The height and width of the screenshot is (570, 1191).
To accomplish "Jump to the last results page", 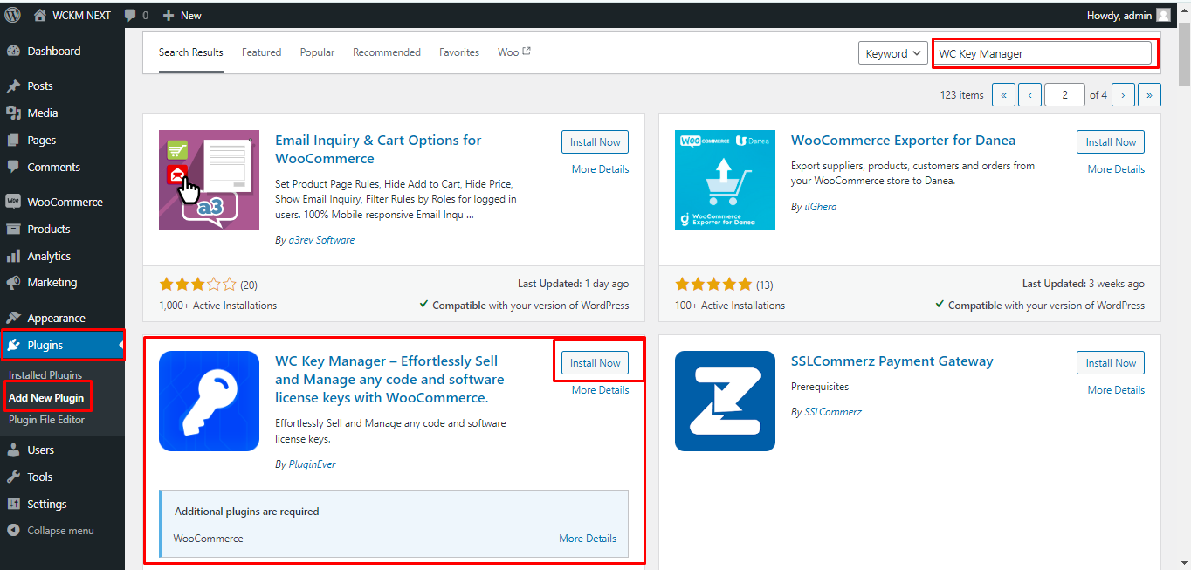I will tap(1150, 95).
